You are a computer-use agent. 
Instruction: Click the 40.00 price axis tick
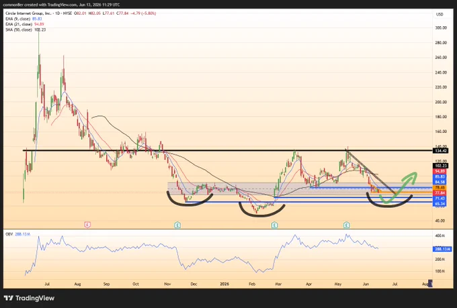coord(441,221)
